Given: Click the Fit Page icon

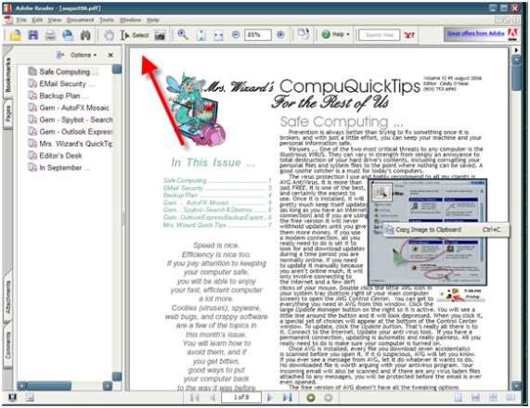Looking at the screenshot, I should click(x=201, y=35).
